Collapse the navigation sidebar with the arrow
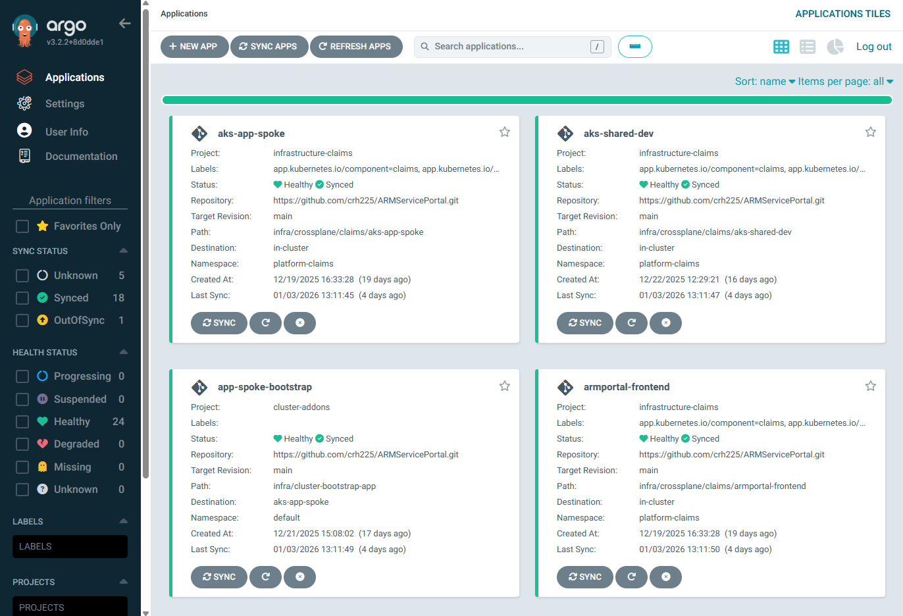This screenshot has width=903, height=616. pyautogui.click(x=124, y=23)
